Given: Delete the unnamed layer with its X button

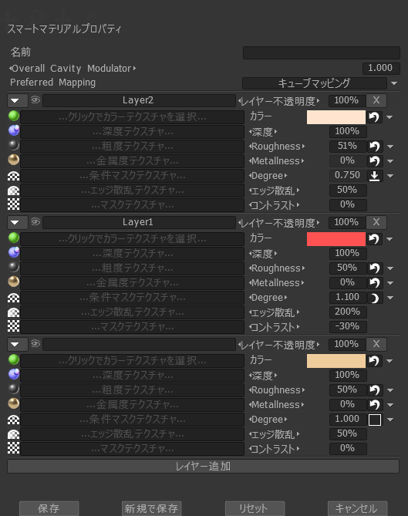Looking at the screenshot, I should click(x=376, y=344).
